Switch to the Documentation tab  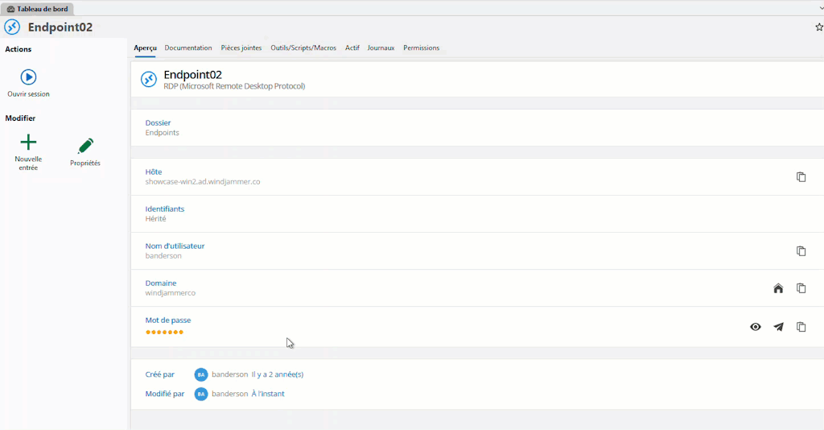[188, 48]
